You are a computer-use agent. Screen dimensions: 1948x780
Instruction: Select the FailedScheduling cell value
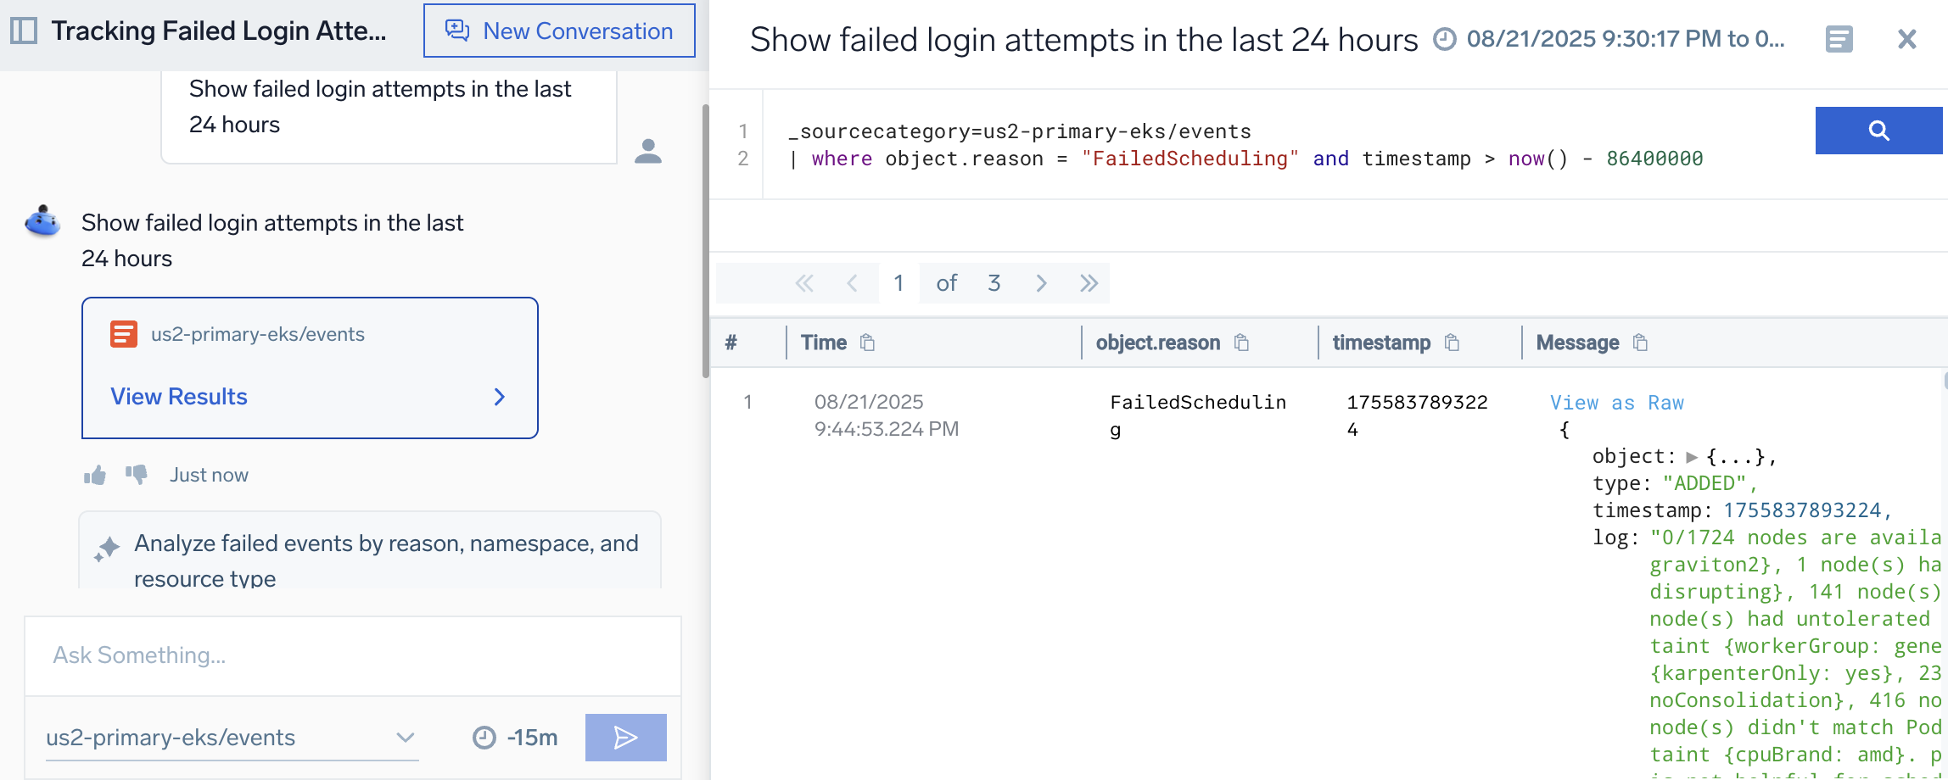coord(1198,415)
